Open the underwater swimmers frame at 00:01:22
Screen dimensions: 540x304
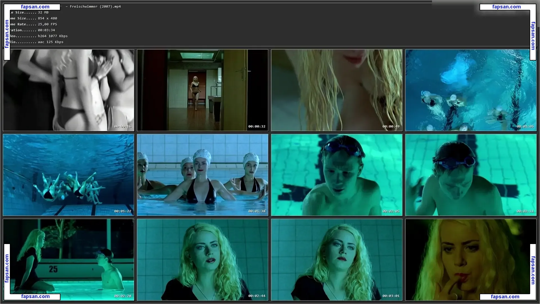pyautogui.click(x=69, y=175)
